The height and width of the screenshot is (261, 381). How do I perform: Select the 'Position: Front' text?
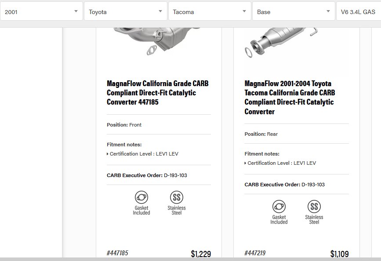pos(124,125)
